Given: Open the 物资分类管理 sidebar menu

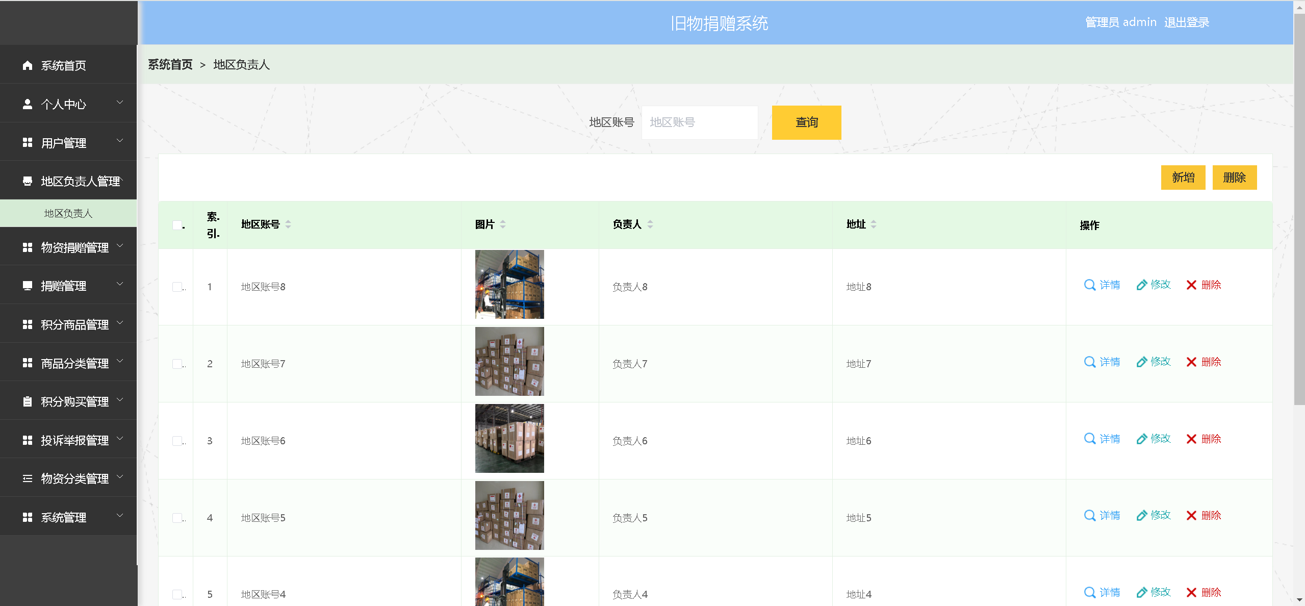Looking at the screenshot, I should (x=68, y=478).
